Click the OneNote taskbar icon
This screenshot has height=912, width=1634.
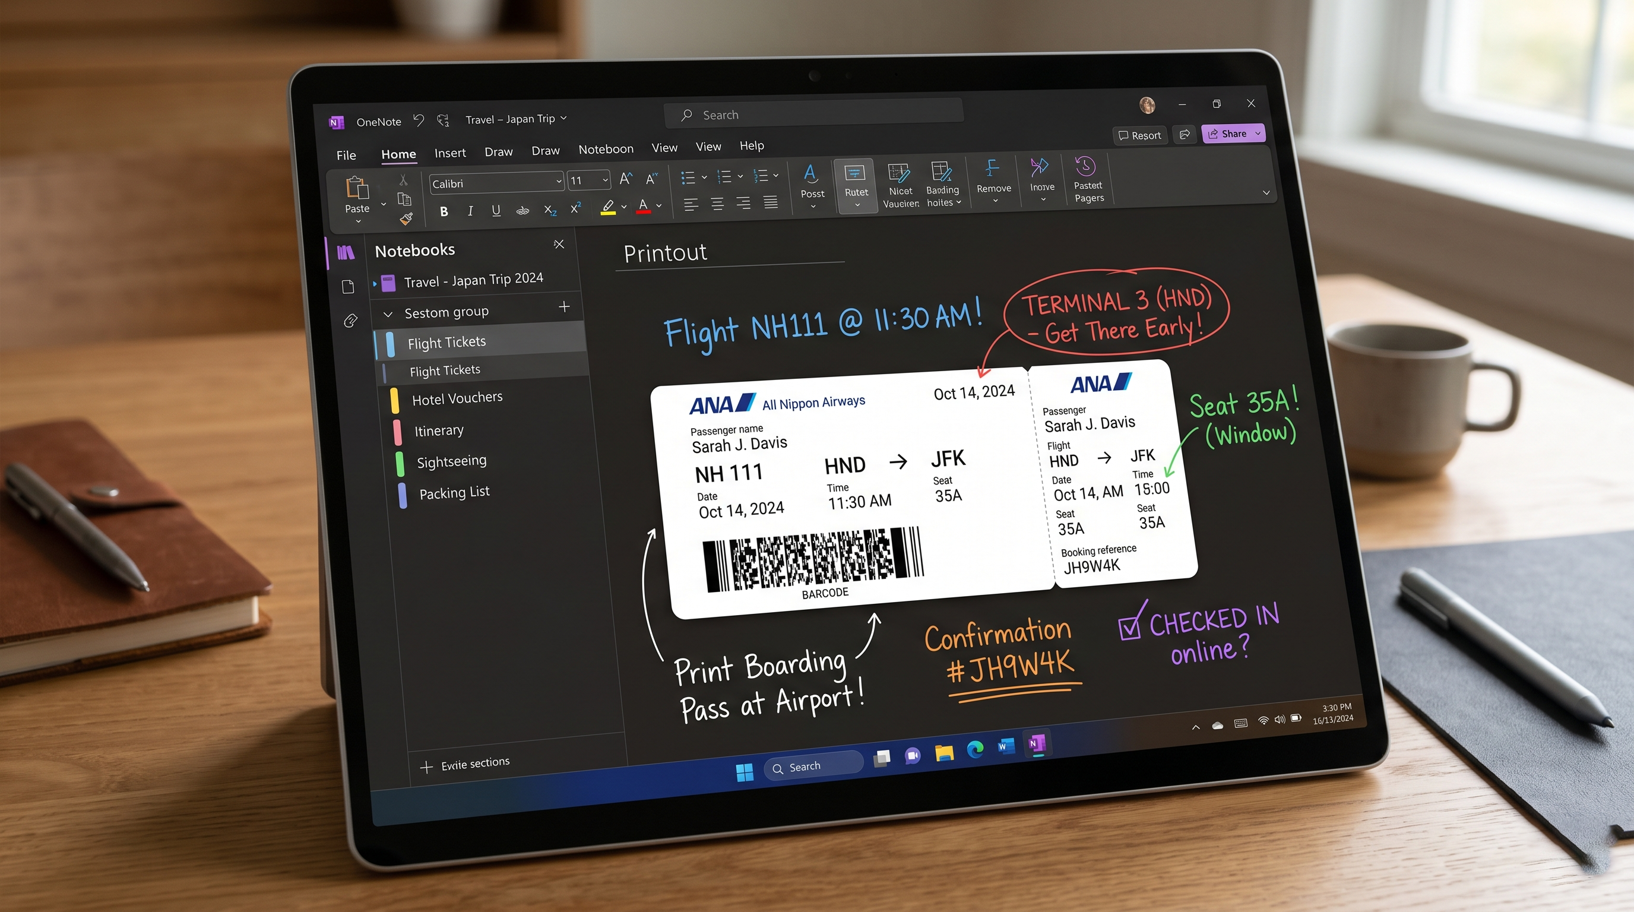pos(1037,743)
